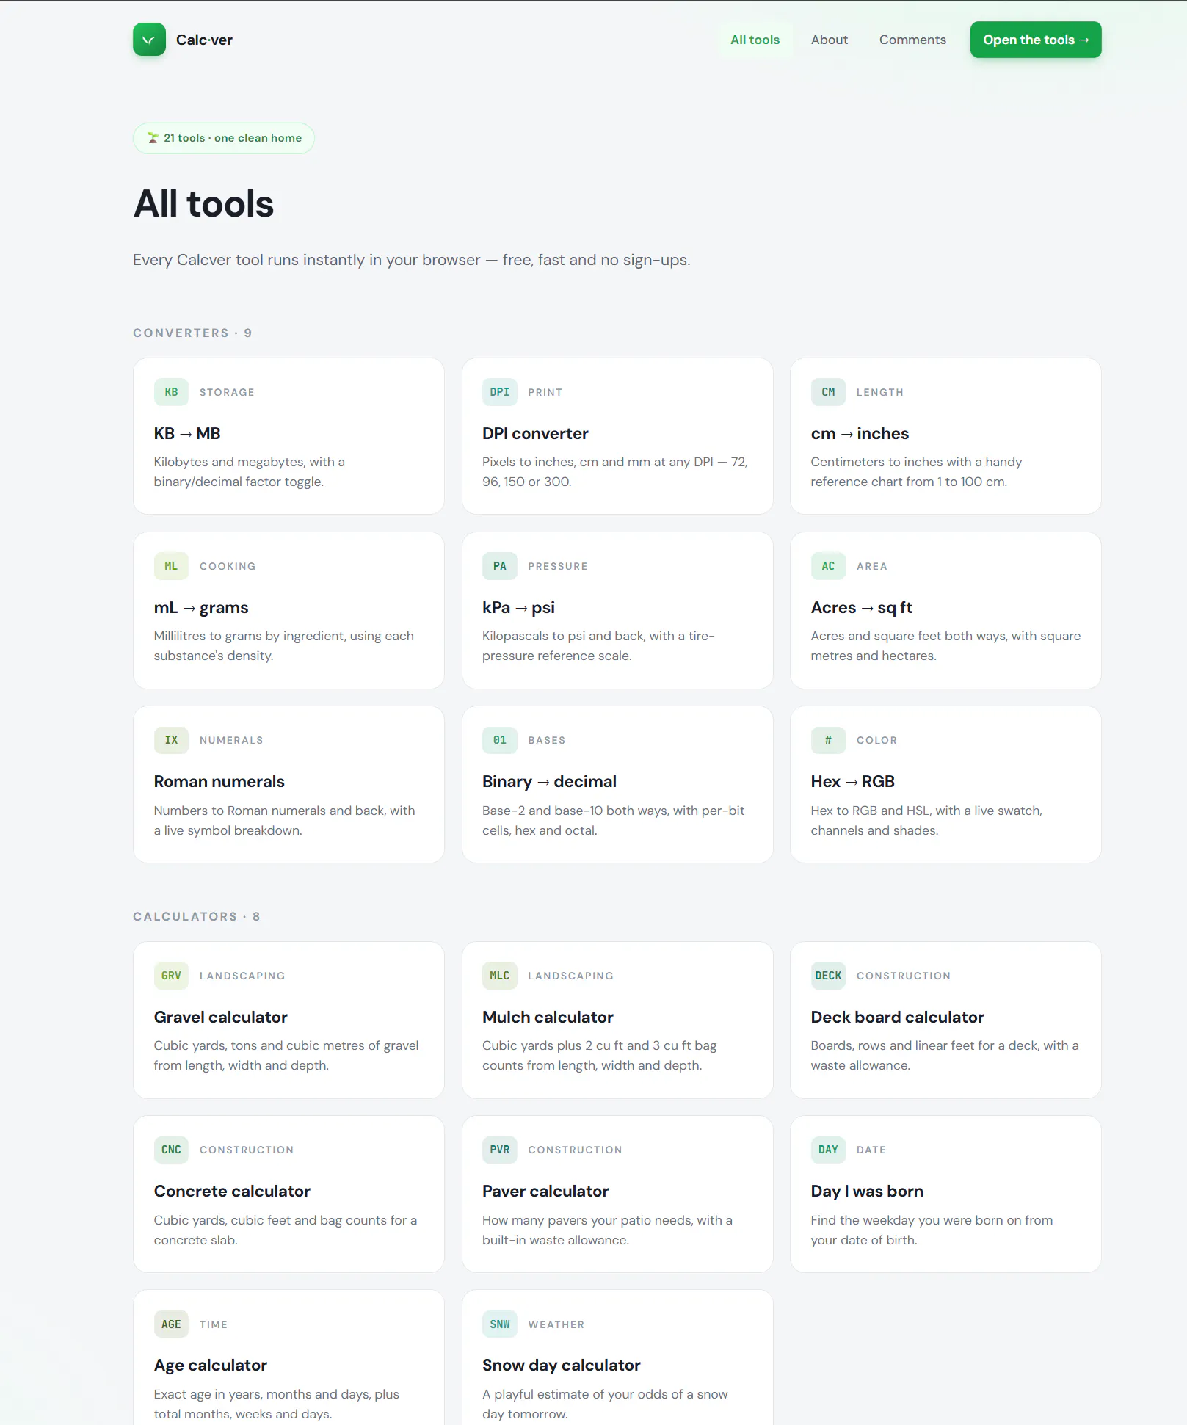Screen dimensions: 1187x1425
Task: Click the 'Every Calcver tool runs instantly' subtitle
Action: [412, 260]
